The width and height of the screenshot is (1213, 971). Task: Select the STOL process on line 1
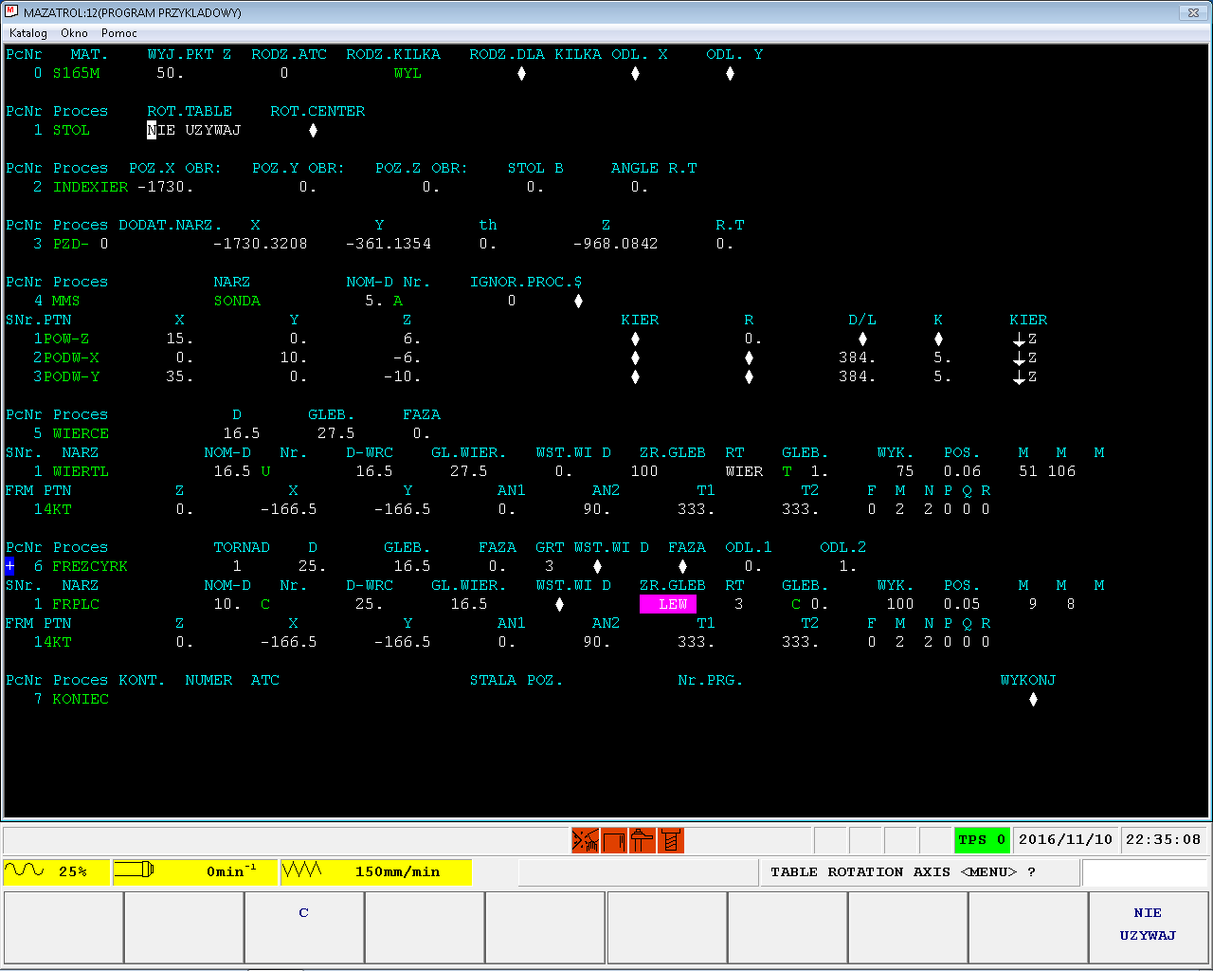click(x=71, y=130)
